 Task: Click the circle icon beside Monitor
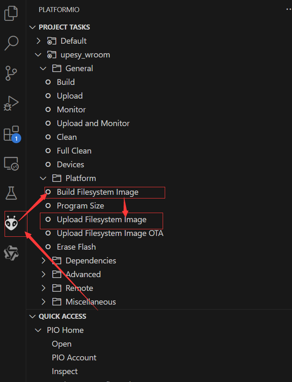(48, 109)
